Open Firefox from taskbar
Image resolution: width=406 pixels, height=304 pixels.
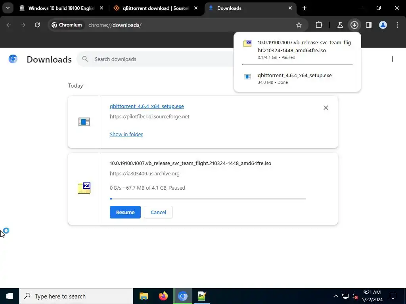(x=163, y=296)
